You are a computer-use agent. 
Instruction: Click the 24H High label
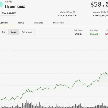coord(94,31)
